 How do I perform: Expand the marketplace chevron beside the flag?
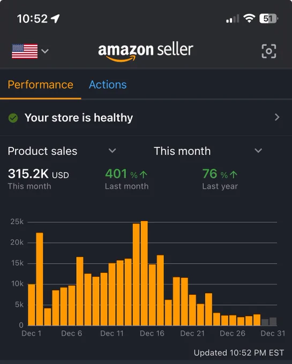click(x=45, y=51)
